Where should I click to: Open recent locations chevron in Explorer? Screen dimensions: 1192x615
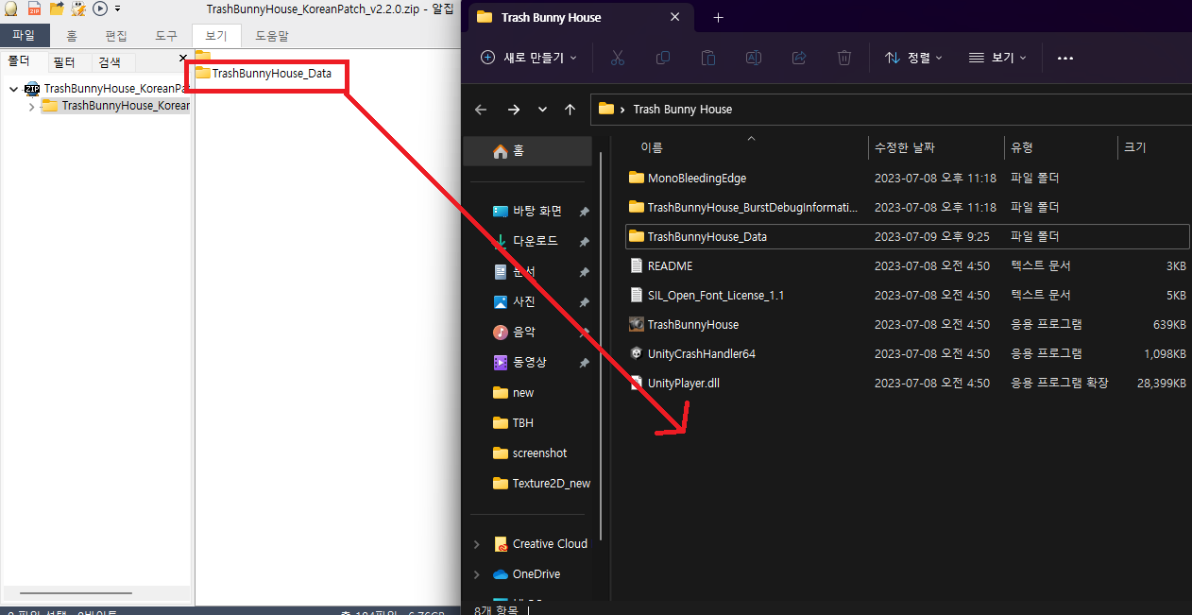pyautogui.click(x=542, y=110)
